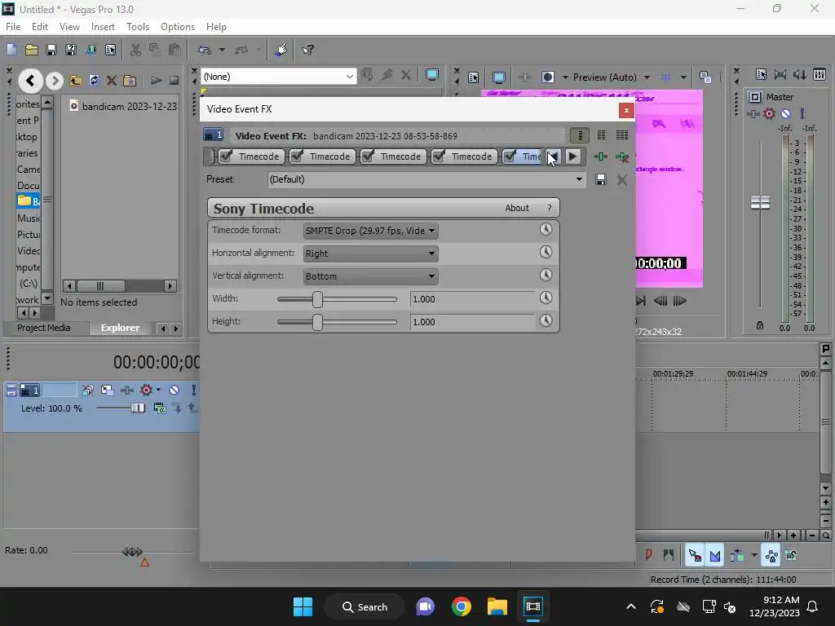This screenshot has height=626, width=835.
Task: Open Video Preview project properties icon
Action: (473, 77)
